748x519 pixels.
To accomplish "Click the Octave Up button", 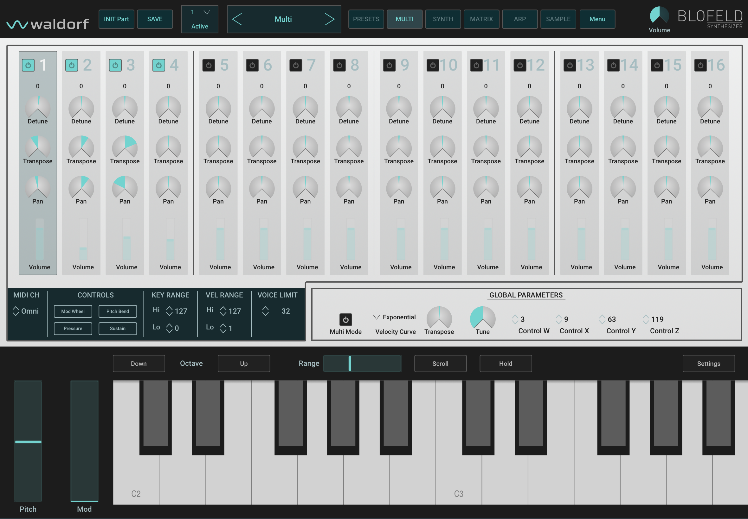I will coord(244,364).
